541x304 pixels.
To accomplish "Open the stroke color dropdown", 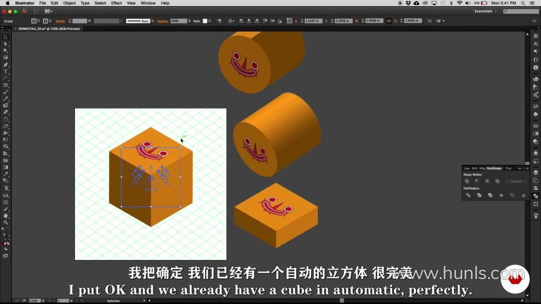I will click(50, 21).
